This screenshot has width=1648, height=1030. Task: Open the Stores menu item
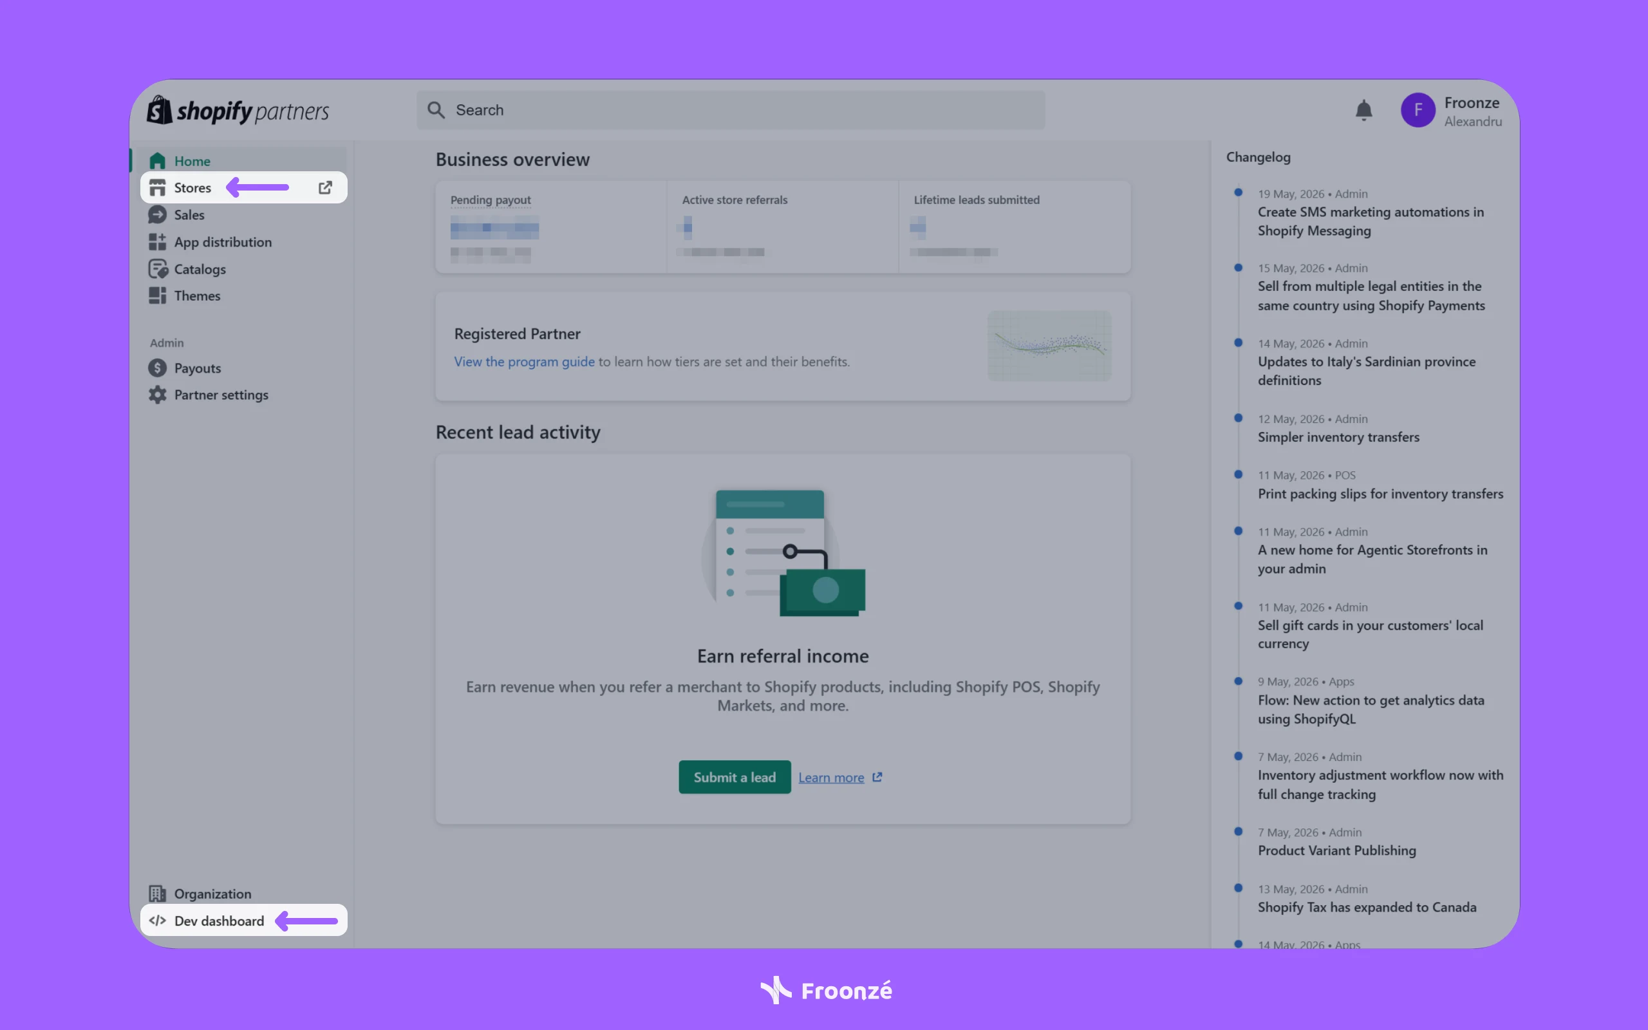click(244, 187)
